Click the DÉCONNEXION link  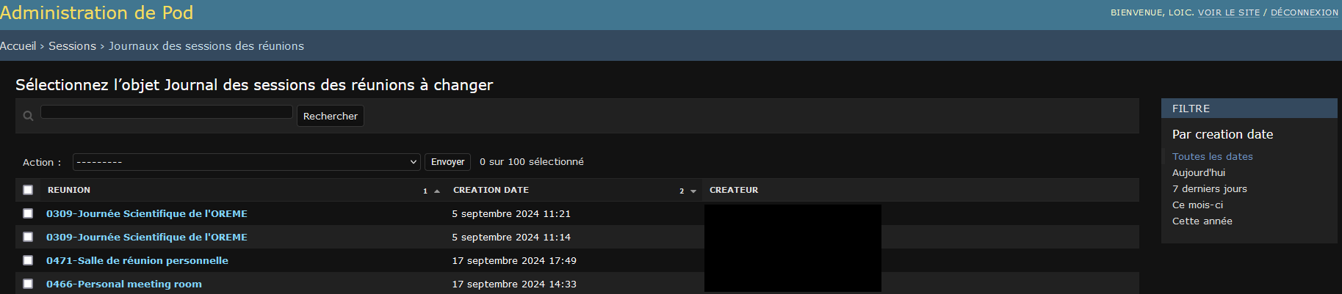1304,12
